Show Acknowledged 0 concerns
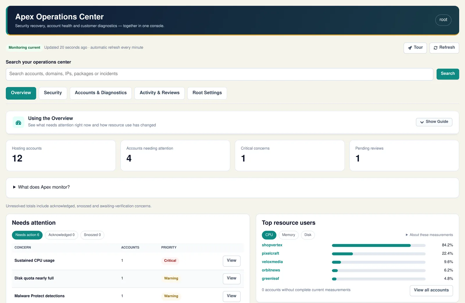 [x=61, y=235]
